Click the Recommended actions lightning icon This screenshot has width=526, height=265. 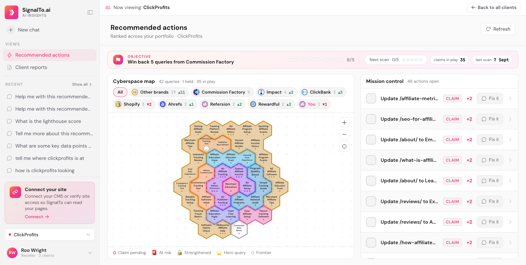pos(10,55)
